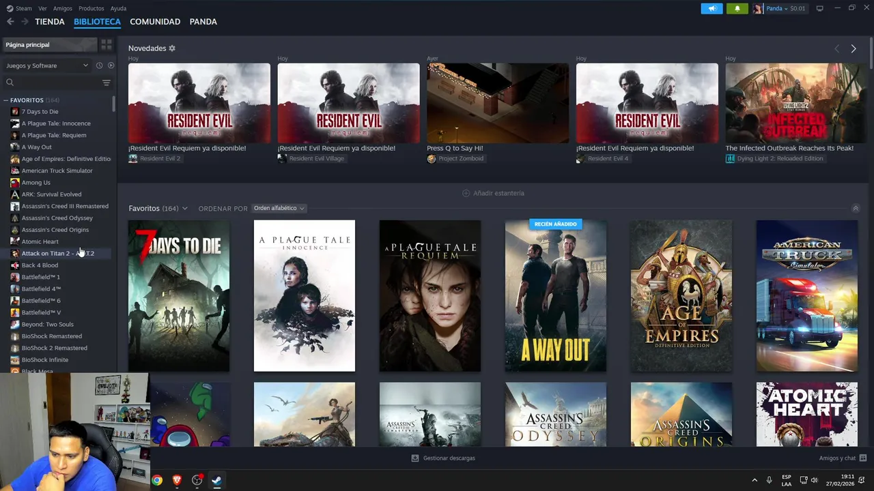Open the green notifications bell
Screen dimensions: 874x491
click(737, 9)
